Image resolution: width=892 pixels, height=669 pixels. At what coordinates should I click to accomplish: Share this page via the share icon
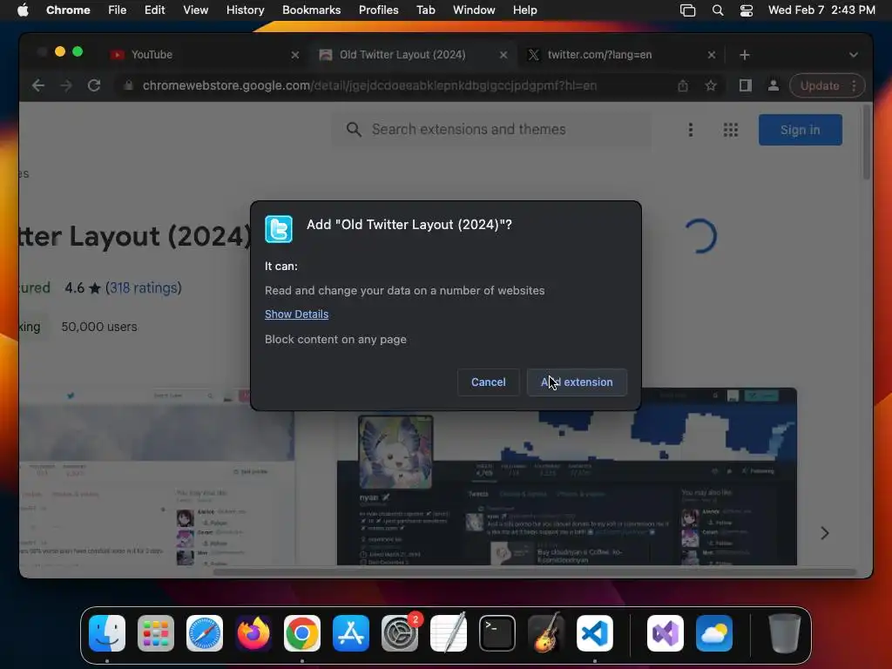(683, 86)
